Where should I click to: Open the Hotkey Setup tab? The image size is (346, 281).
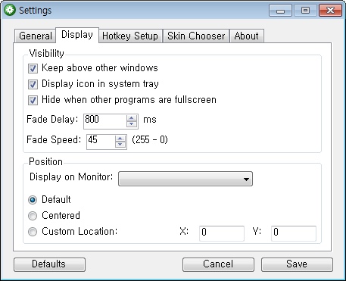130,36
